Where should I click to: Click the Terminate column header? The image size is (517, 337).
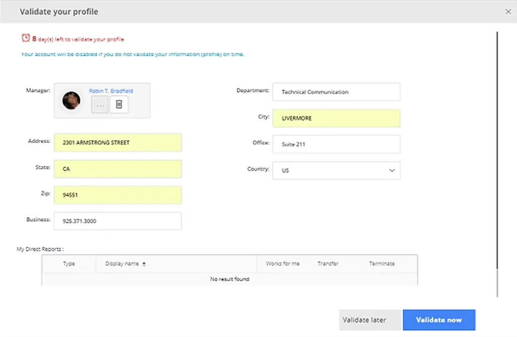pyautogui.click(x=382, y=263)
